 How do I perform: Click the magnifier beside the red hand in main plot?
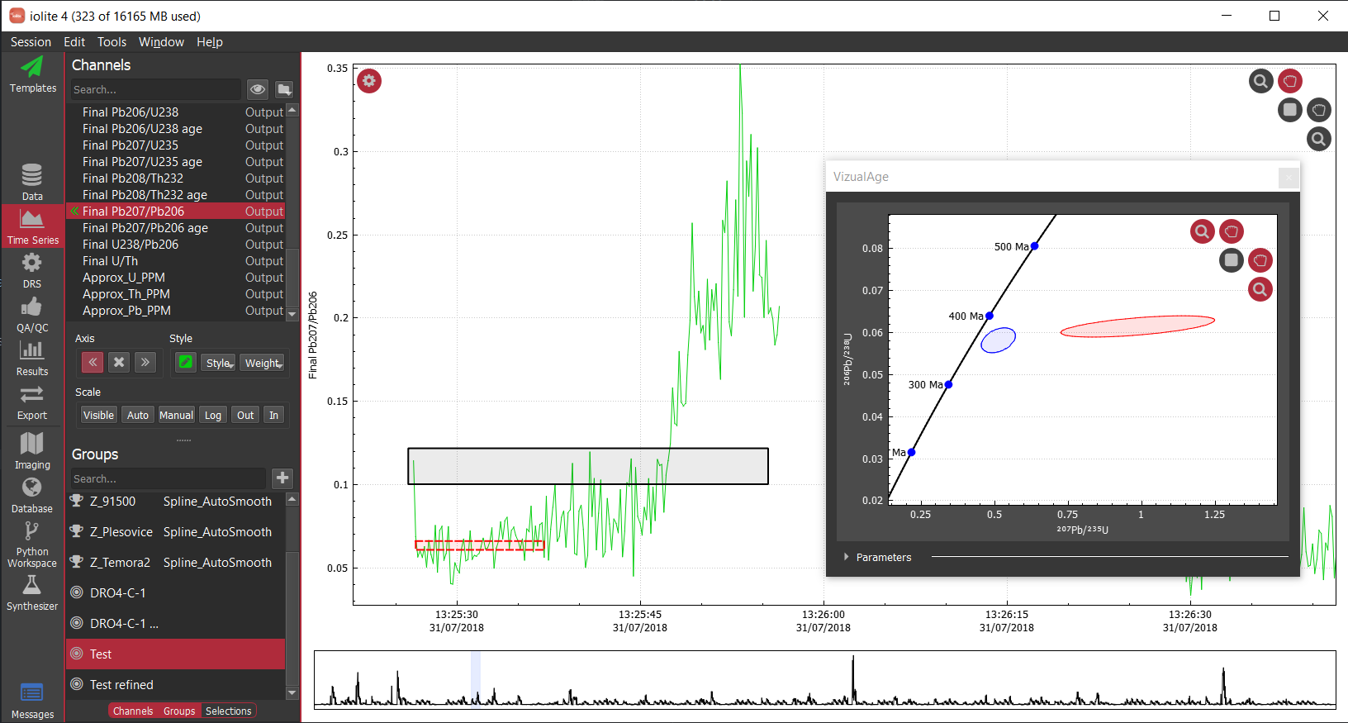click(x=1260, y=81)
